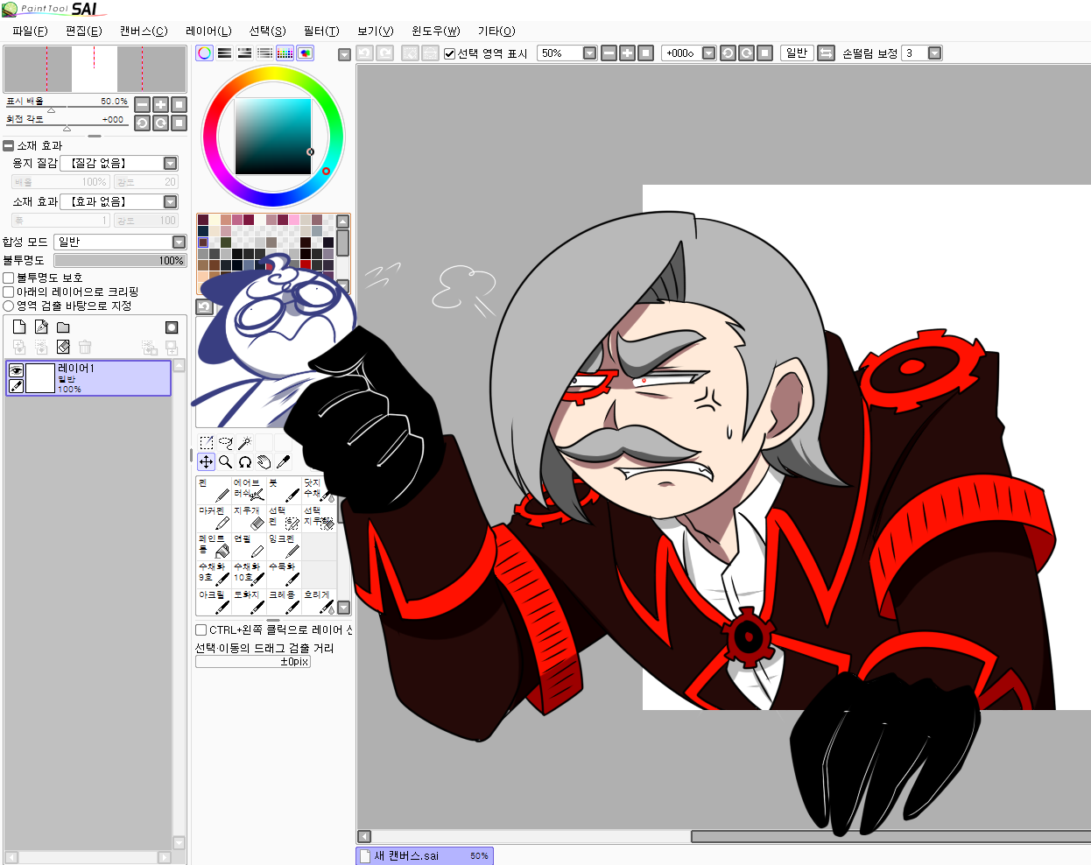Viewport: 1091px width, 865px height.
Task: Select the rotate canvas tool
Action: coord(245,461)
